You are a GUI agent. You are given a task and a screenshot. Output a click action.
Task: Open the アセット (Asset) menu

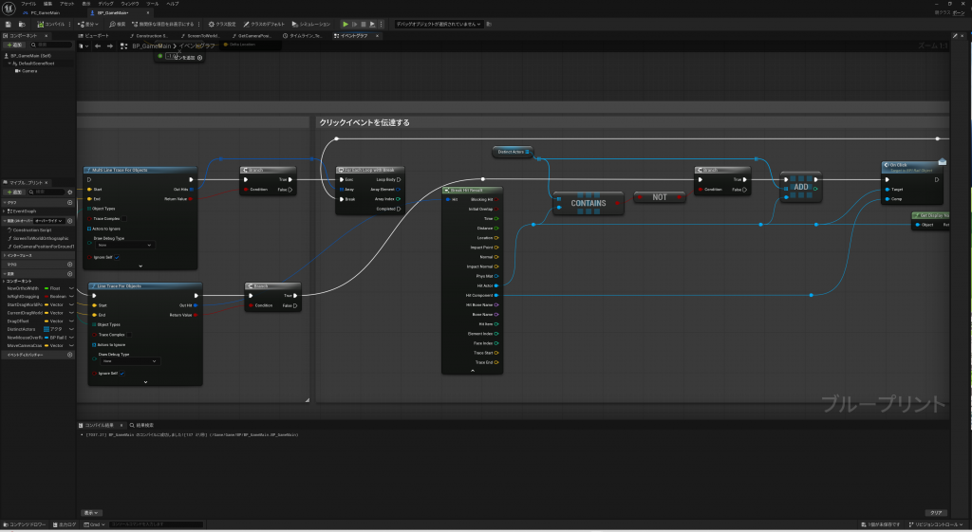click(67, 4)
